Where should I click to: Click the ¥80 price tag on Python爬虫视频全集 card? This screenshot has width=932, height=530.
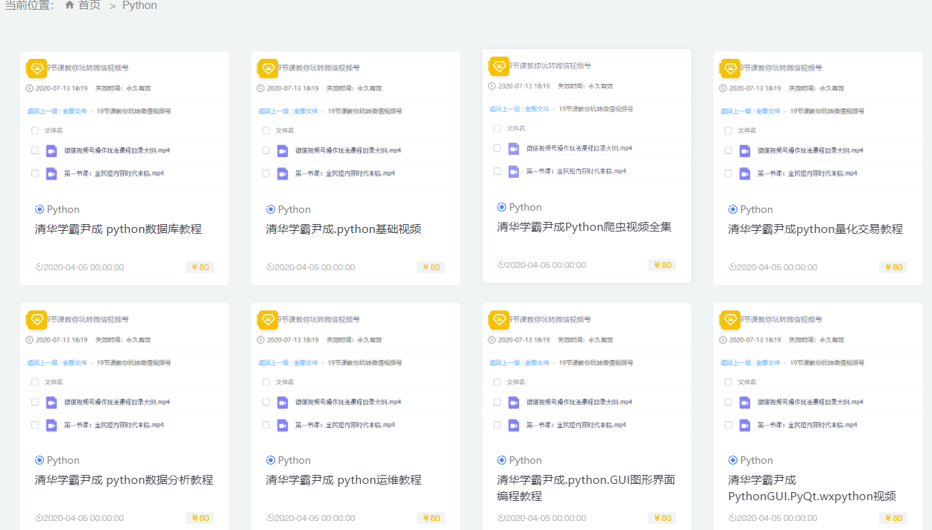pyautogui.click(x=661, y=265)
